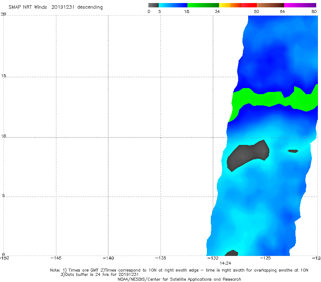Image resolution: width=321 pixels, height=282 pixels.
Task: Click the title text 'SMAP NRT Winds'
Action: (28, 7)
